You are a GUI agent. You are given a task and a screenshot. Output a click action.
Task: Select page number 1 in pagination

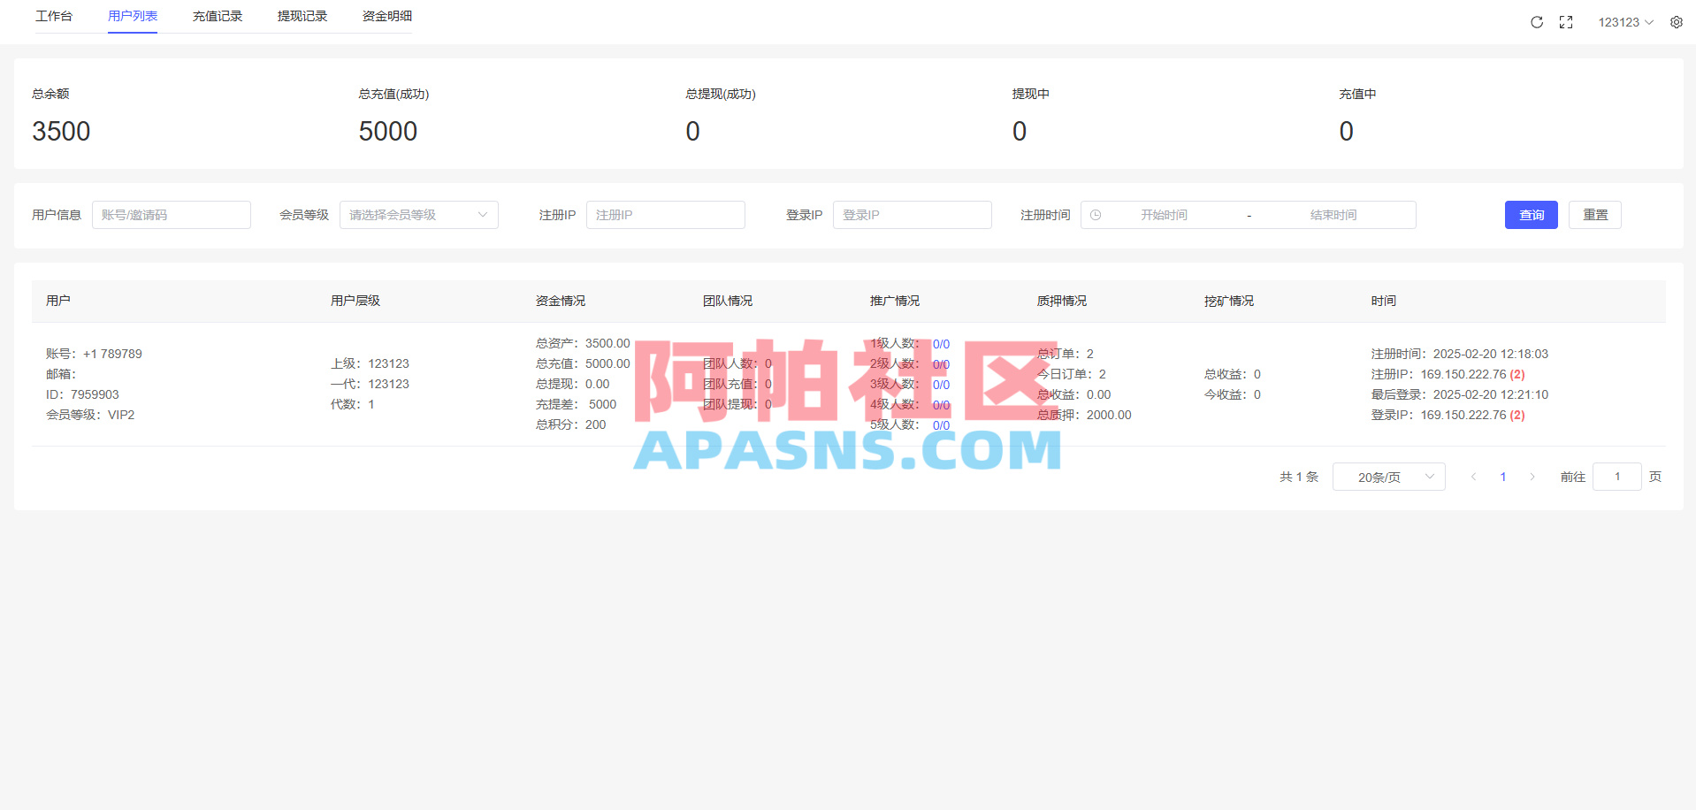tap(1502, 476)
